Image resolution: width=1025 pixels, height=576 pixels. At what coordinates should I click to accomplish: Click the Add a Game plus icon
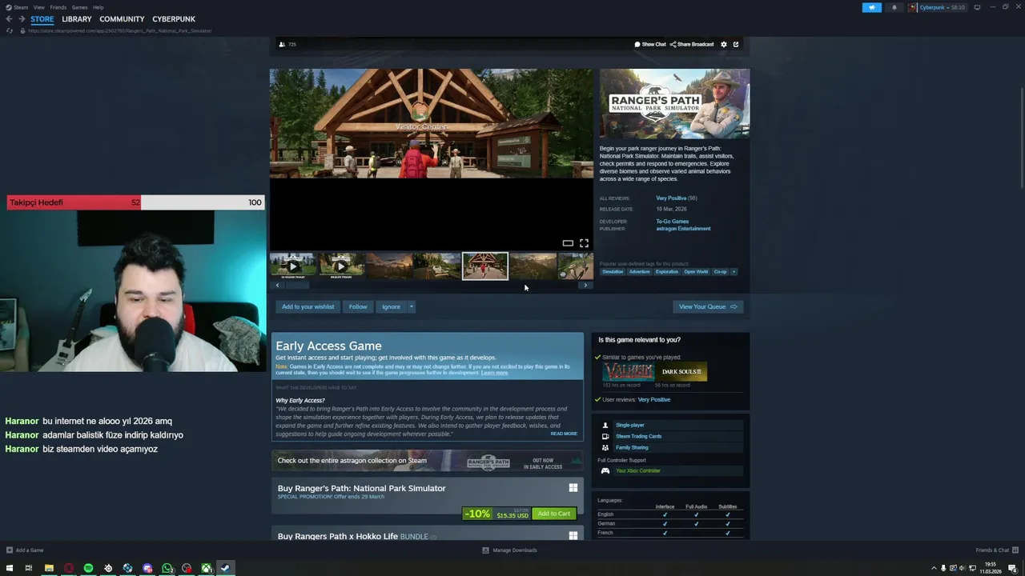click(10, 550)
